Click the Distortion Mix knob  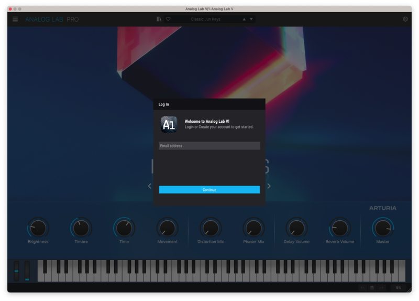(x=211, y=228)
